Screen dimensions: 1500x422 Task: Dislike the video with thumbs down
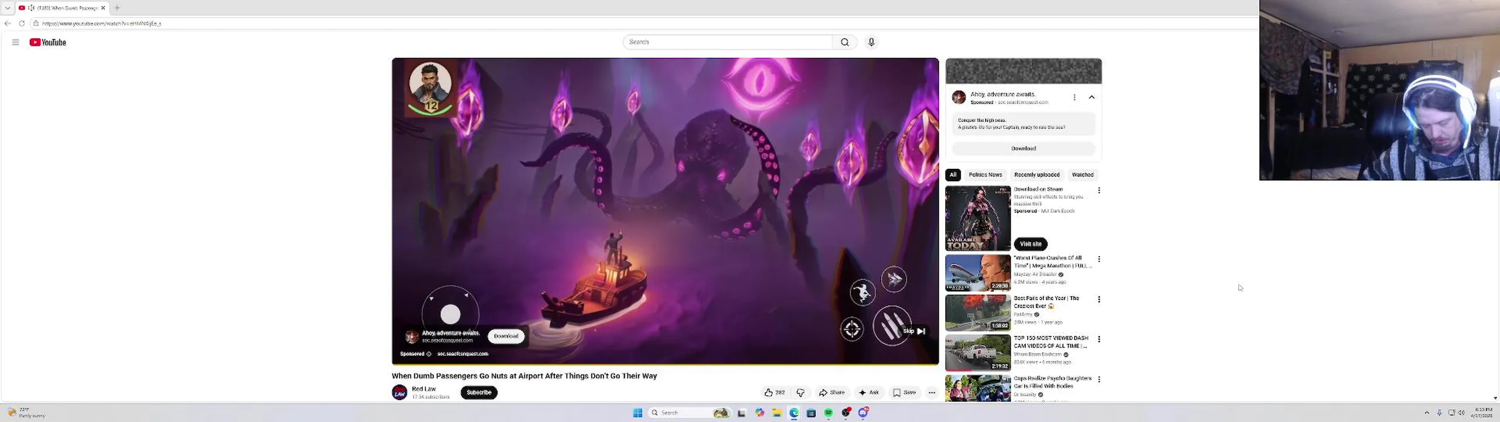tap(800, 393)
